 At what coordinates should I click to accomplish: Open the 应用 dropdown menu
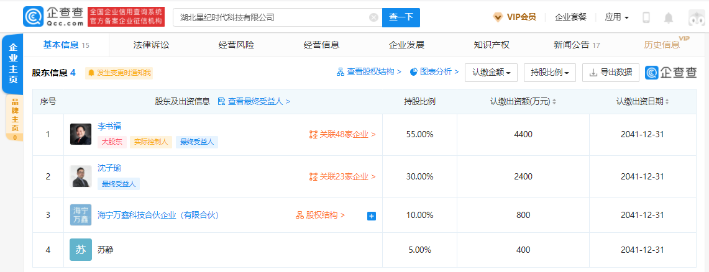pos(617,17)
